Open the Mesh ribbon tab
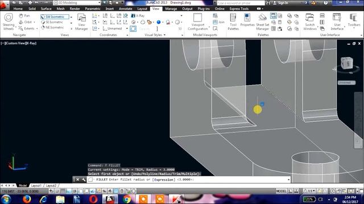This screenshot has width=364, height=204. coord(60,8)
